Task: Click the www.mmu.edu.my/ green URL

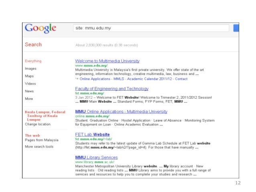Action: [91, 65]
